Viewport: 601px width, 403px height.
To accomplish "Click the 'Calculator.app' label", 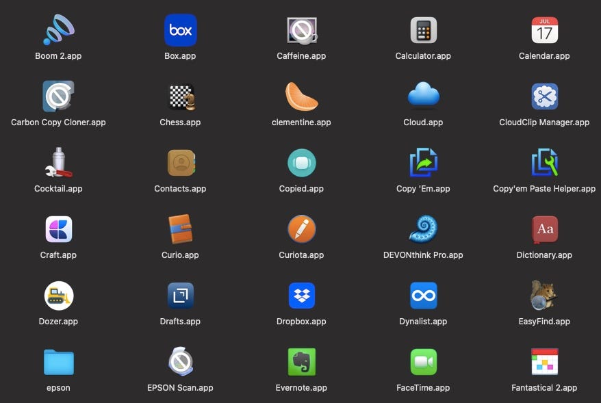I will [x=423, y=56].
